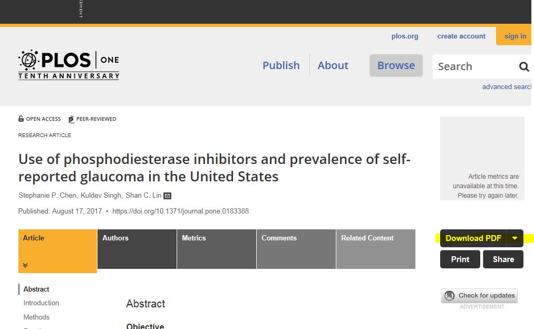The width and height of the screenshot is (534, 329).
Task: Click the Peer-Reviewed badge icon
Action: pyautogui.click(x=71, y=119)
